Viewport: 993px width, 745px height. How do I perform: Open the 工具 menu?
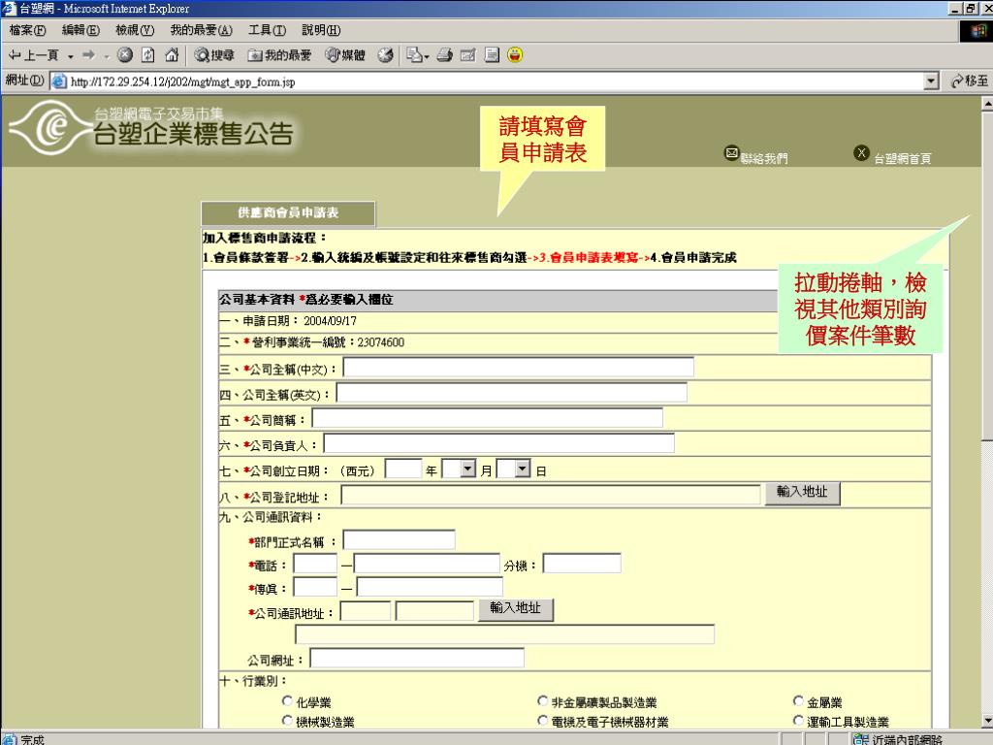point(267,30)
